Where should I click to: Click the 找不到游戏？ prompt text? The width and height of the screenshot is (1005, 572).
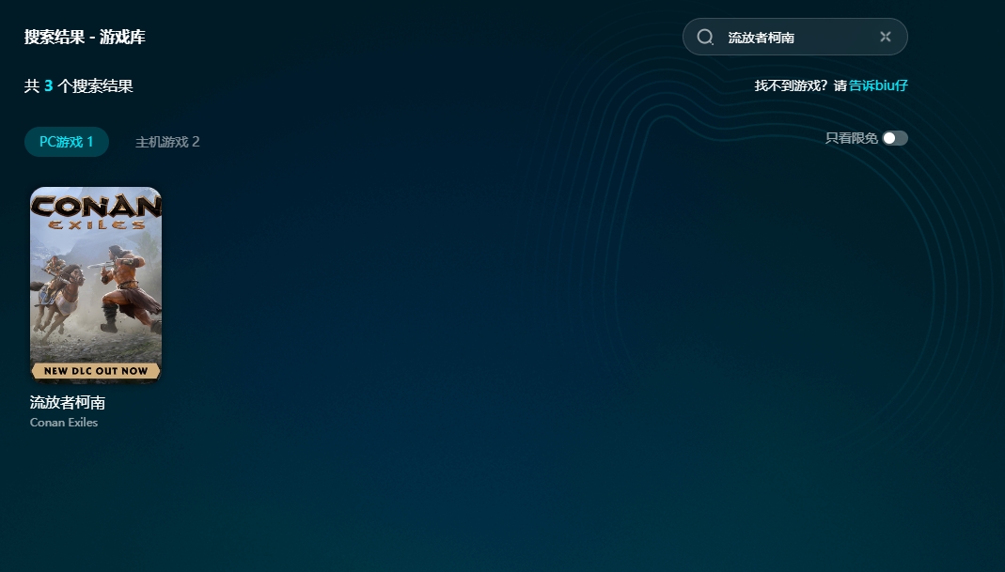pyautogui.click(x=792, y=85)
